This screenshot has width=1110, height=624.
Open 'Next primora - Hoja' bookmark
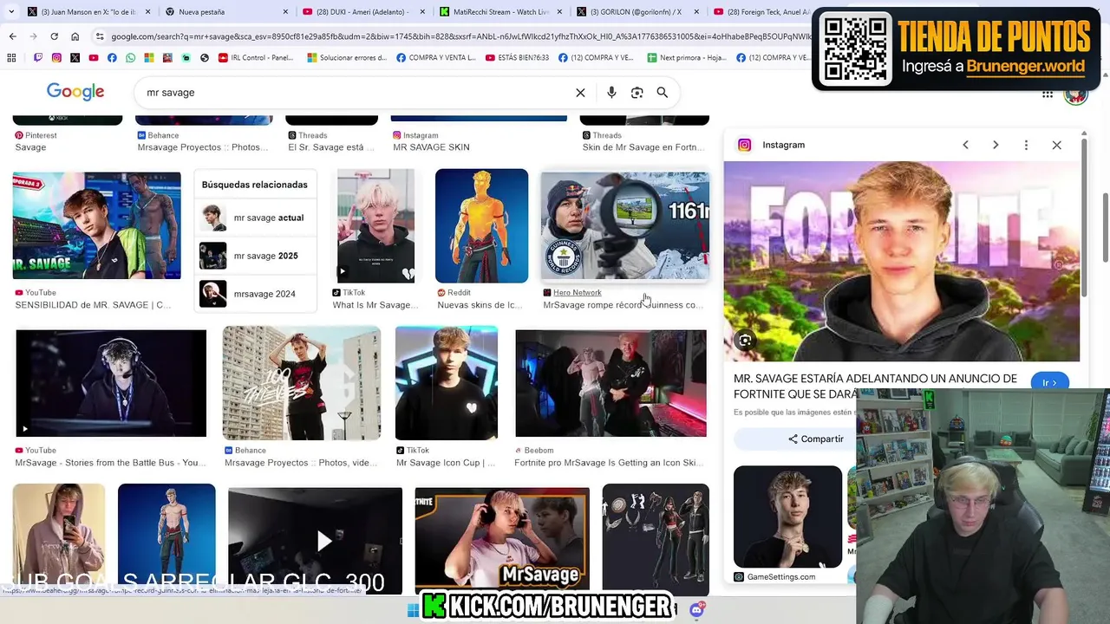[x=687, y=58]
